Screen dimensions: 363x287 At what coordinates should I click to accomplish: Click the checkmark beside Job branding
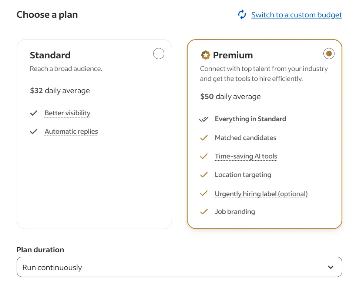click(204, 211)
